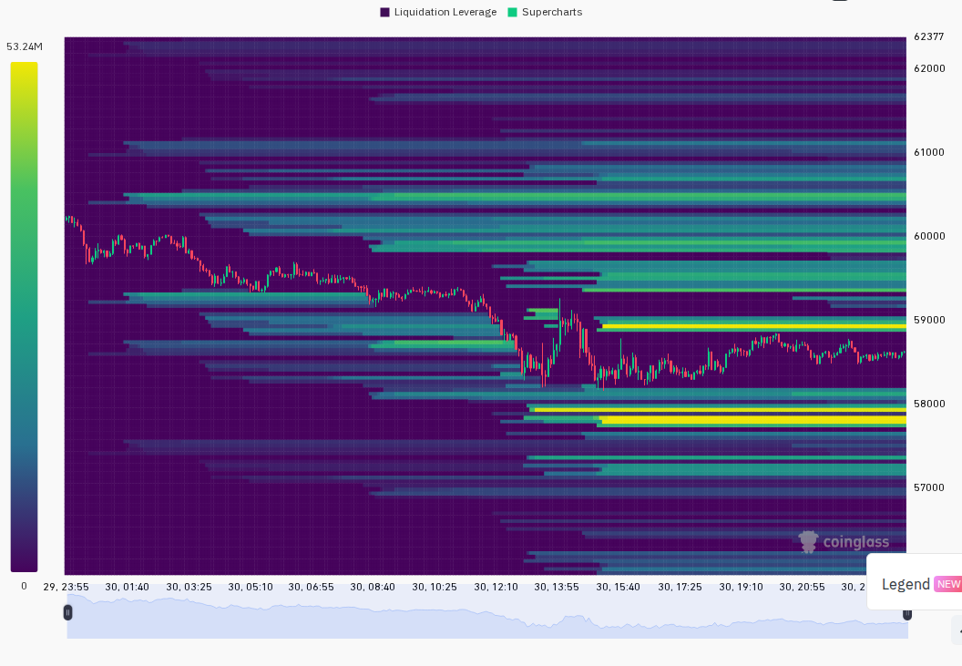Click the bright yellow band near 59000
The width and height of the screenshot is (962, 666).
point(754,326)
